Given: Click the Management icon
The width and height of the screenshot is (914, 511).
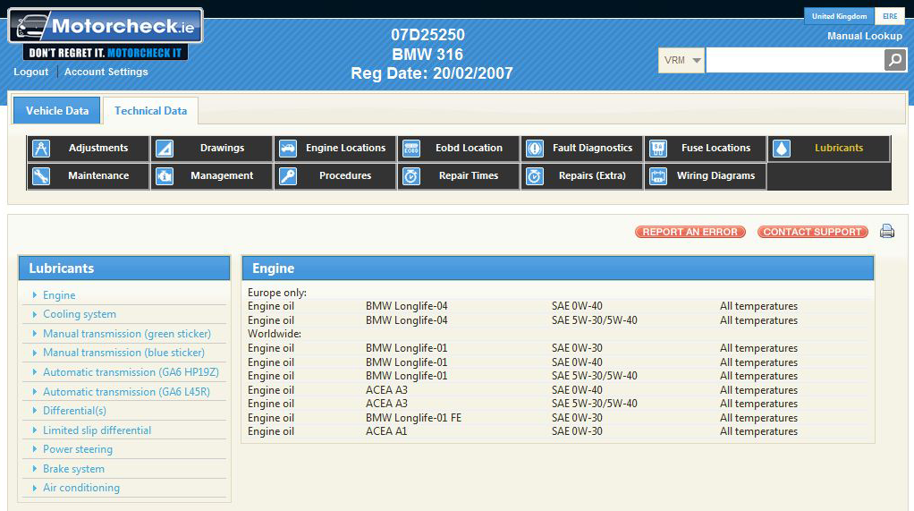Looking at the screenshot, I should [165, 175].
